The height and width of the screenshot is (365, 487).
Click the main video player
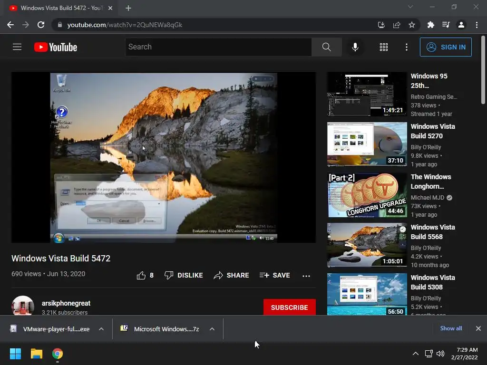[x=164, y=157]
